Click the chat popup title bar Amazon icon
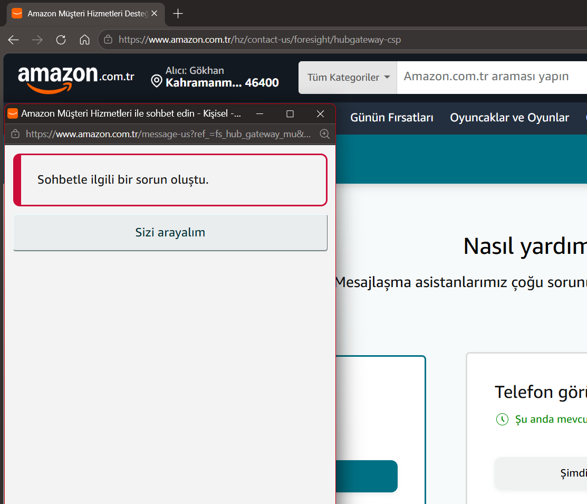Screen dimensions: 587x504 point(13,113)
